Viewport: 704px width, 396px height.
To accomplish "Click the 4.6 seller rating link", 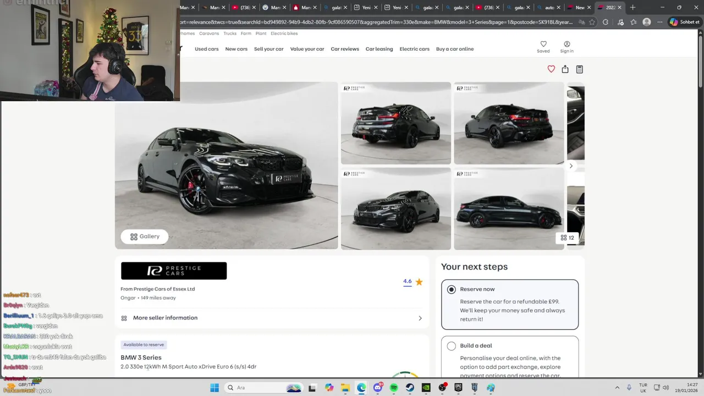I will pyautogui.click(x=407, y=281).
